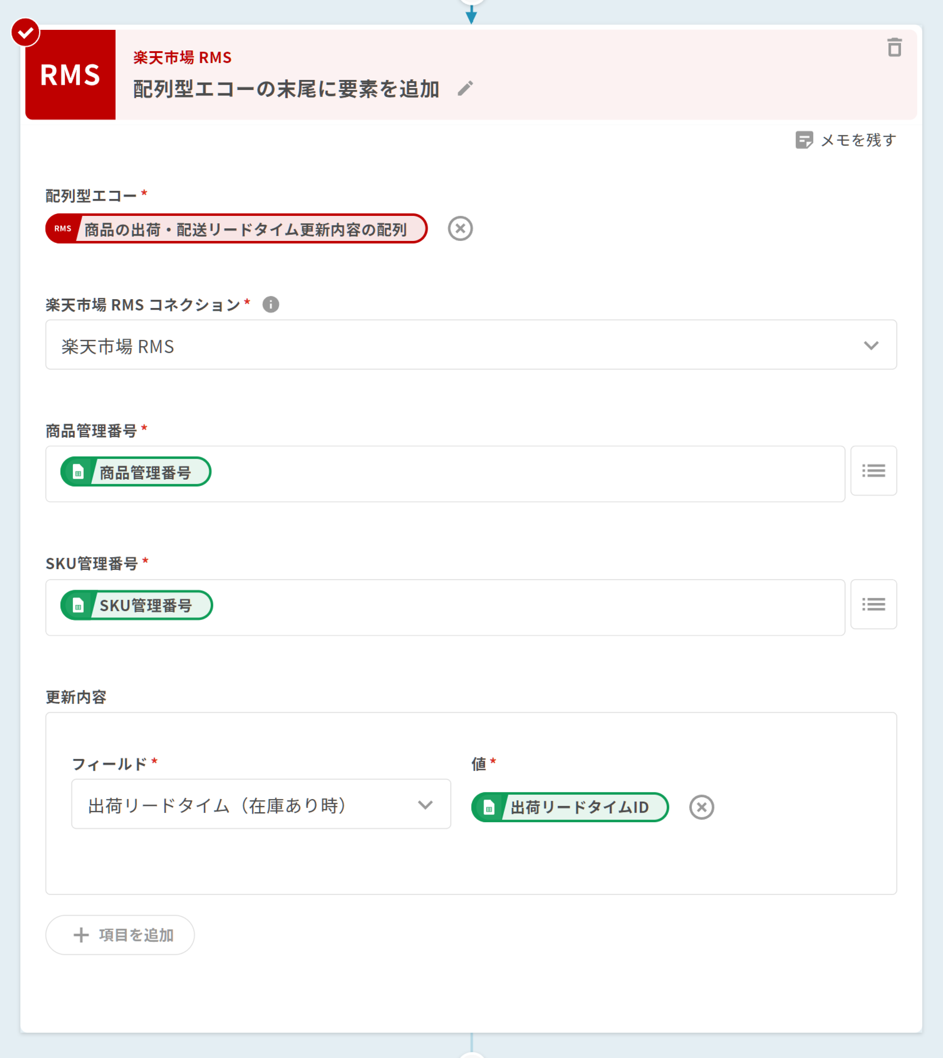Click the red 商品の出荷・配送リードタイム更新内容の配列 pill
This screenshot has height=1058, width=943.
tap(236, 229)
